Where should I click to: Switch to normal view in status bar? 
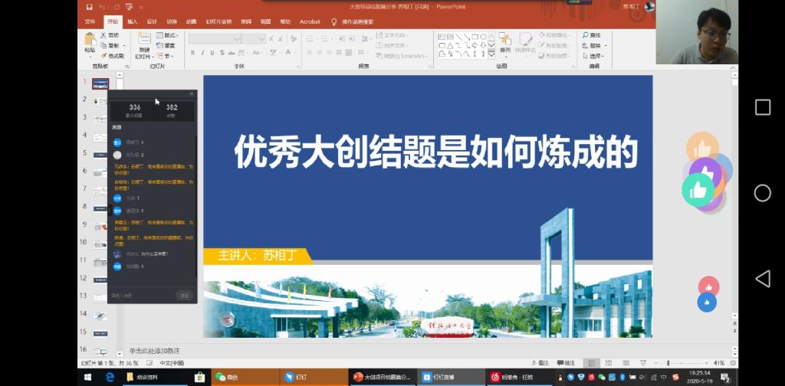point(591,362)
